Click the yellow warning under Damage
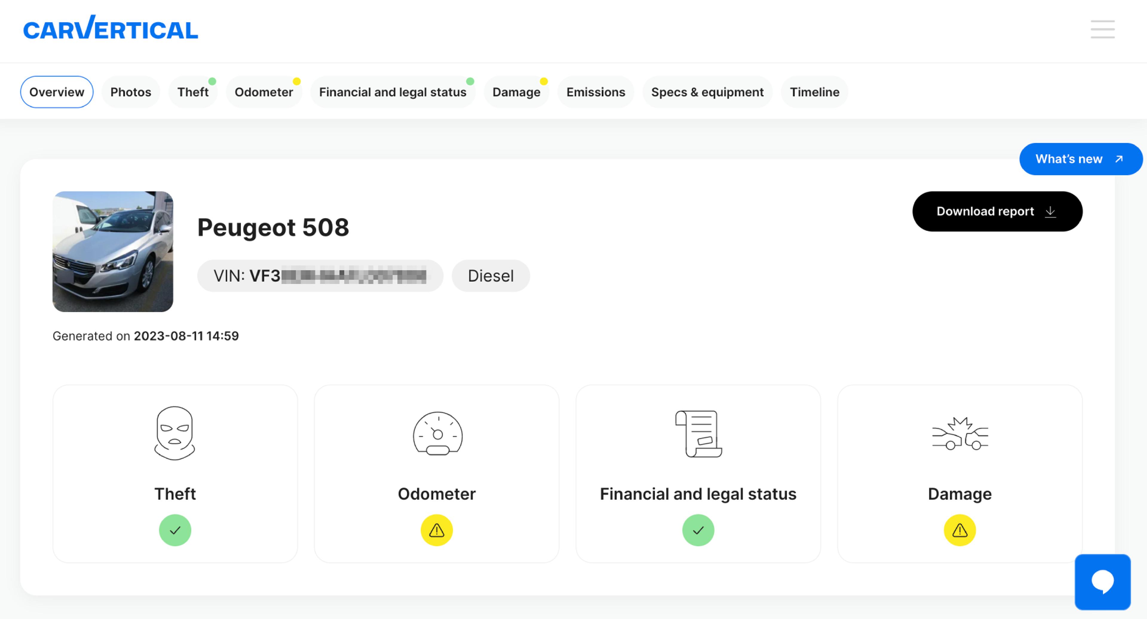This screenshot has width=1147, height=619. (x=959, y=530)
